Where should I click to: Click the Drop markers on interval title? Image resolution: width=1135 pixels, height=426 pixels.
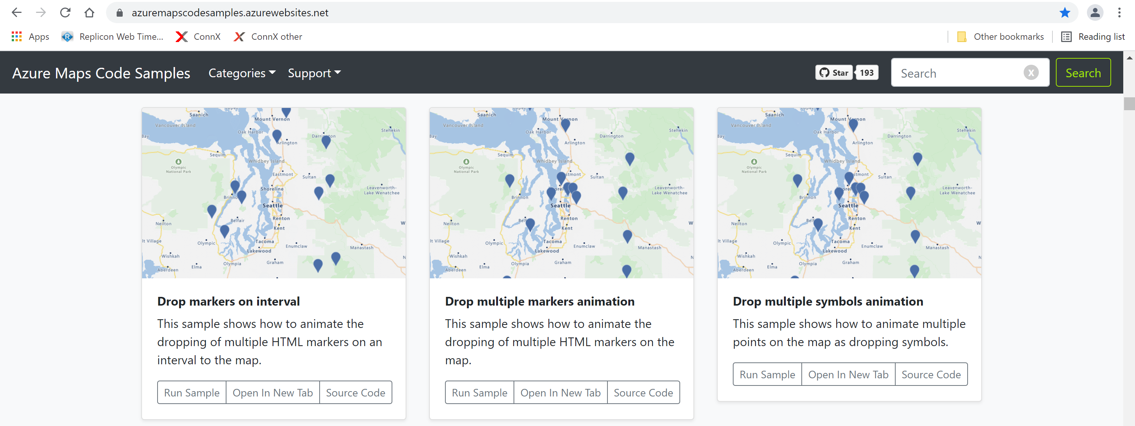pos(228,301)
